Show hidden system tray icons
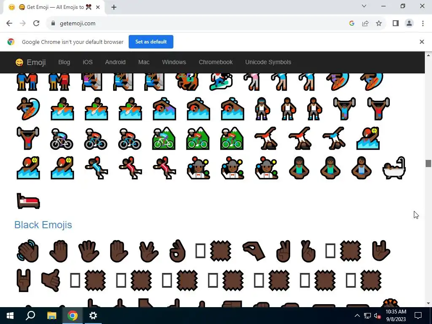Screen dimensions: 432x324 pos(357,316)
